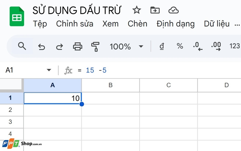Click the fx function icon
The image size is (241, 151).
(68, 70)
